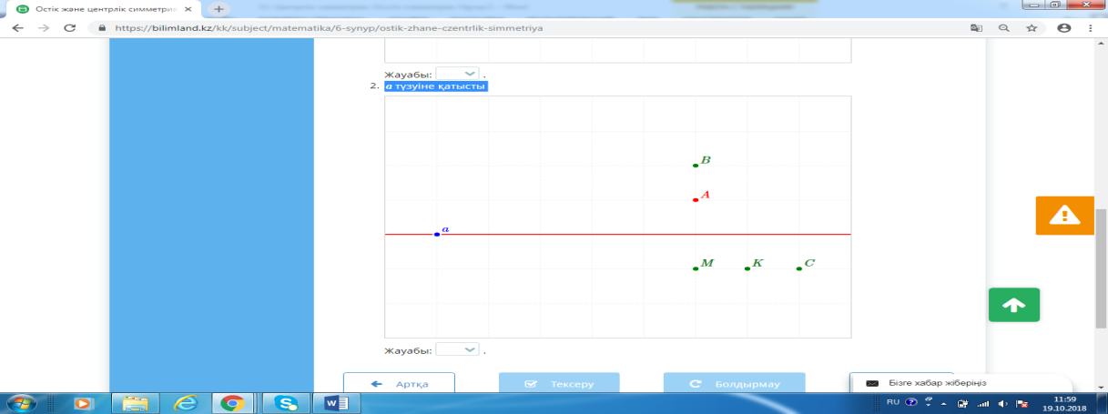1108x414 pixels.
Task: Click the address bar URL
Action: (327, 27)
